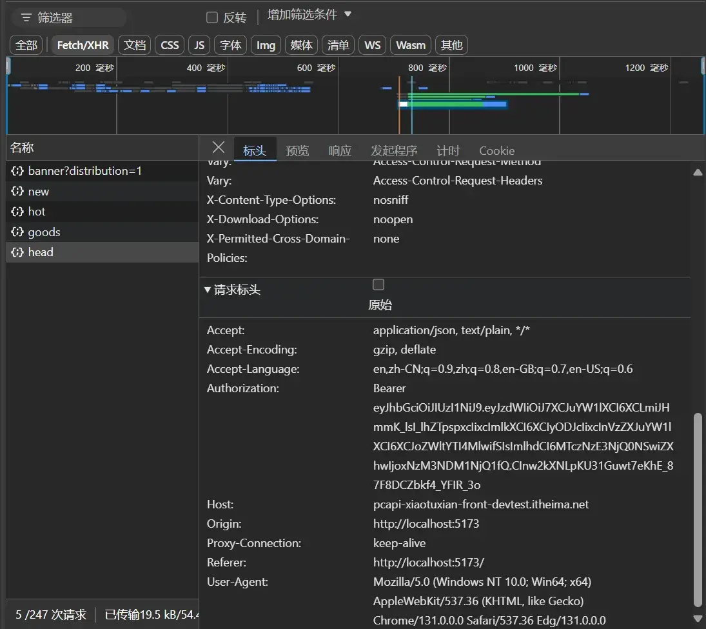Image resolution: width=706 pixels, height=629 pixels.
Task: Click the JSON icon beside goods request
Action: (x=17, y=232)
